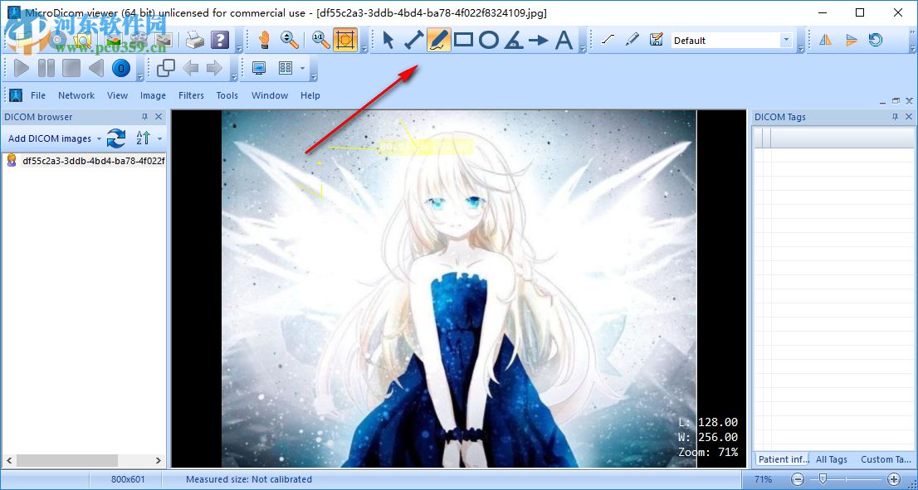Click DICOM browser scroll right arrow
This screenshot has height=490, width=918.
tap(159, 461)
